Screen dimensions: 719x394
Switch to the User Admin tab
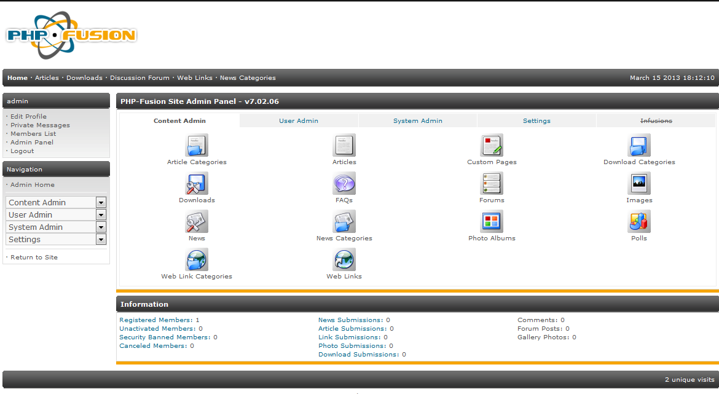coord(299,120)
